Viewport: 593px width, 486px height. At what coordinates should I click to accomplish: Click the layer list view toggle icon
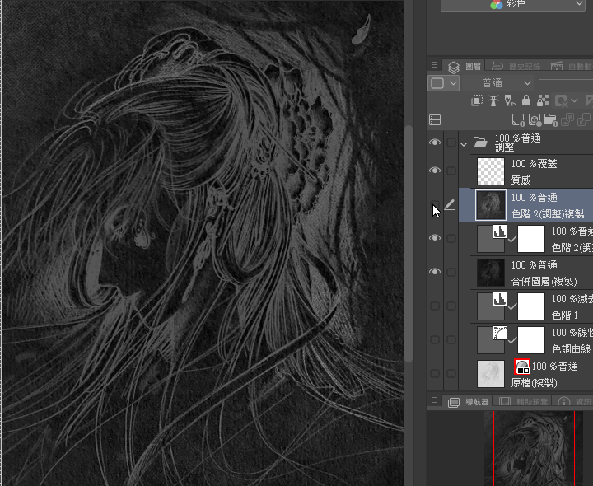435,120
